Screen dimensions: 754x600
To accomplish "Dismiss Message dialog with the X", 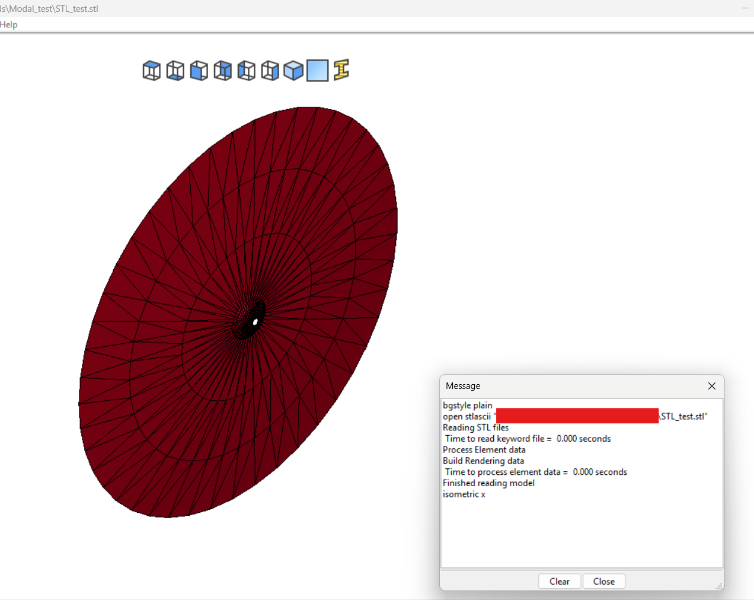I will point(712,386).
